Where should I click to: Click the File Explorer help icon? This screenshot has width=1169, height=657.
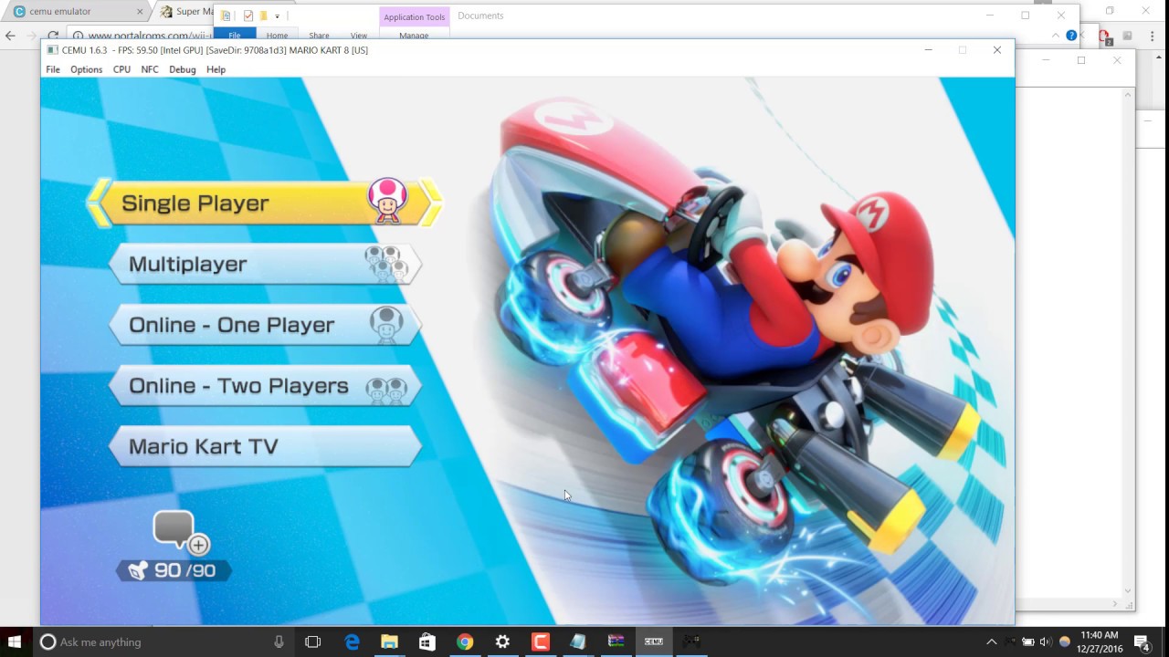[x=1071, y=36]
